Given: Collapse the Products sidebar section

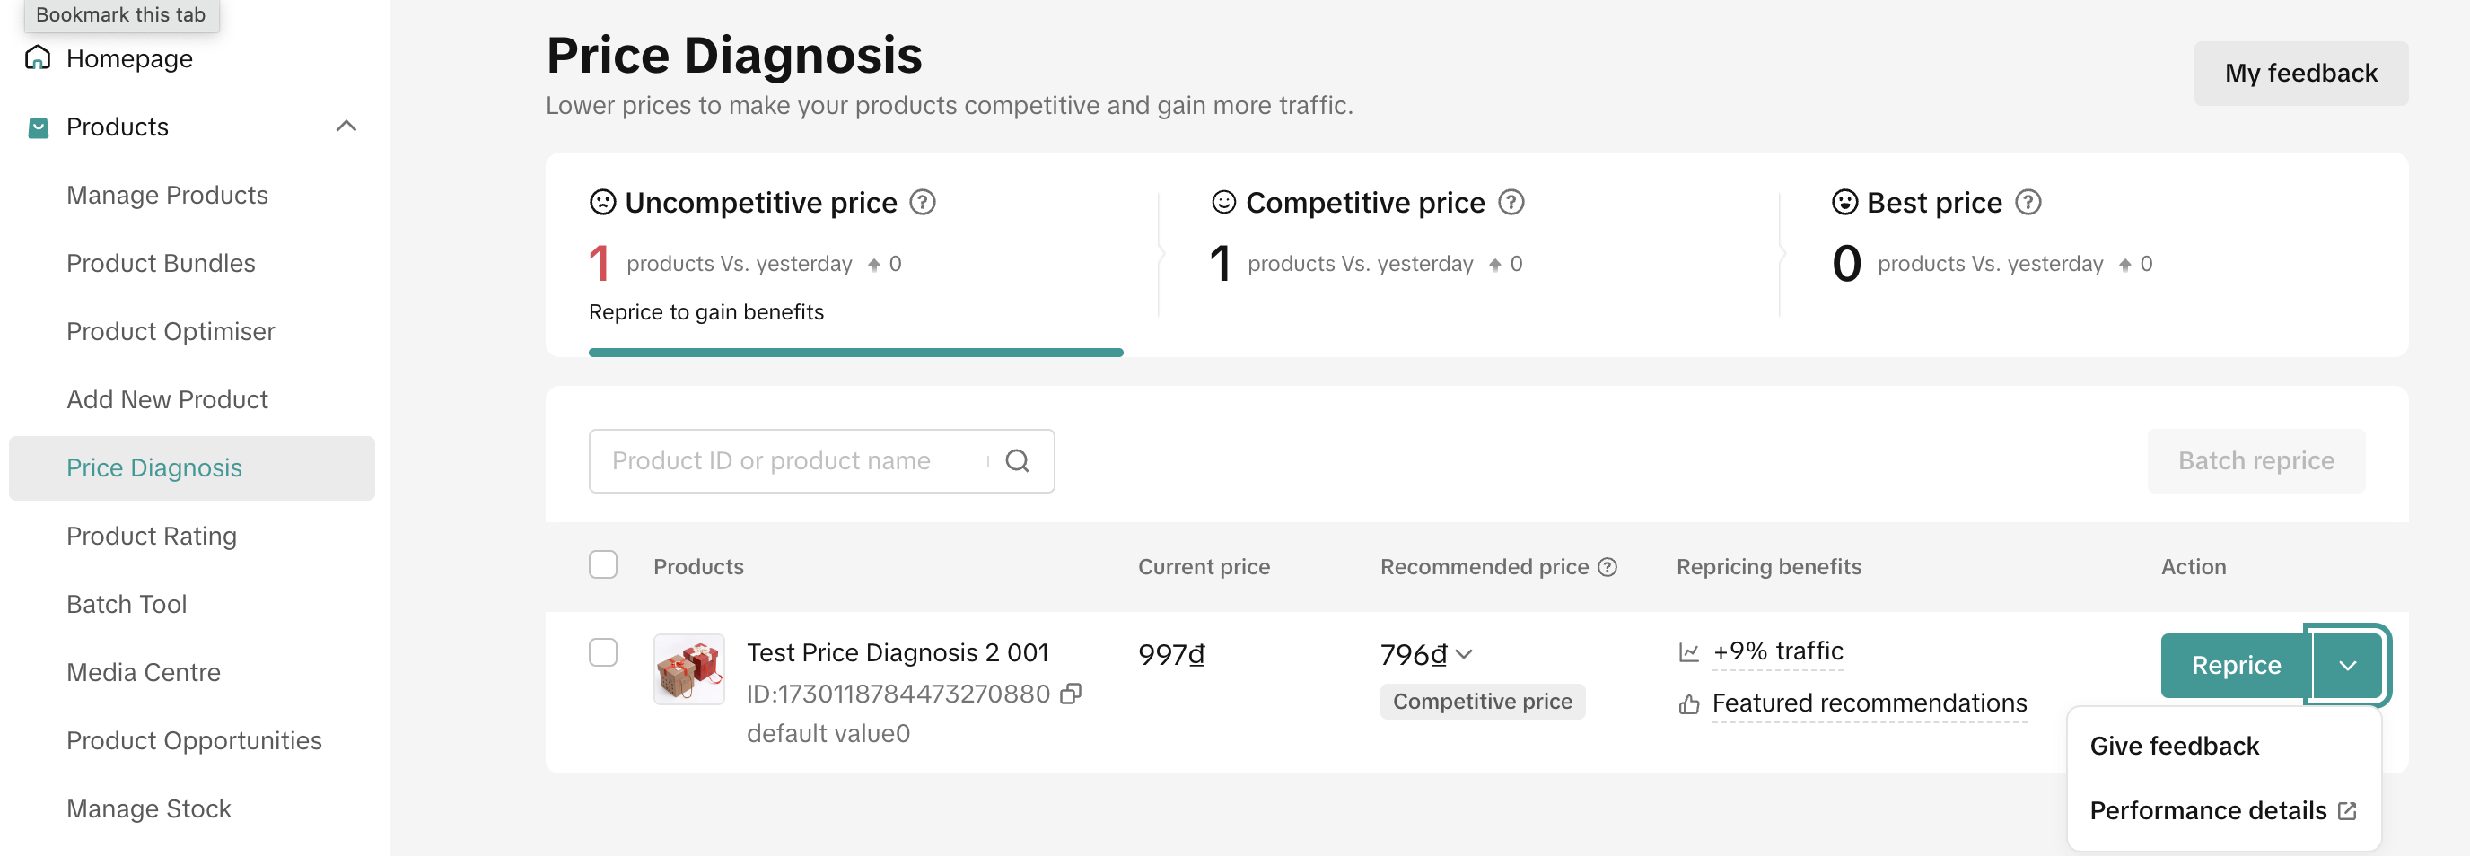Looking at the screenshot, I should [x=346, y=127].
